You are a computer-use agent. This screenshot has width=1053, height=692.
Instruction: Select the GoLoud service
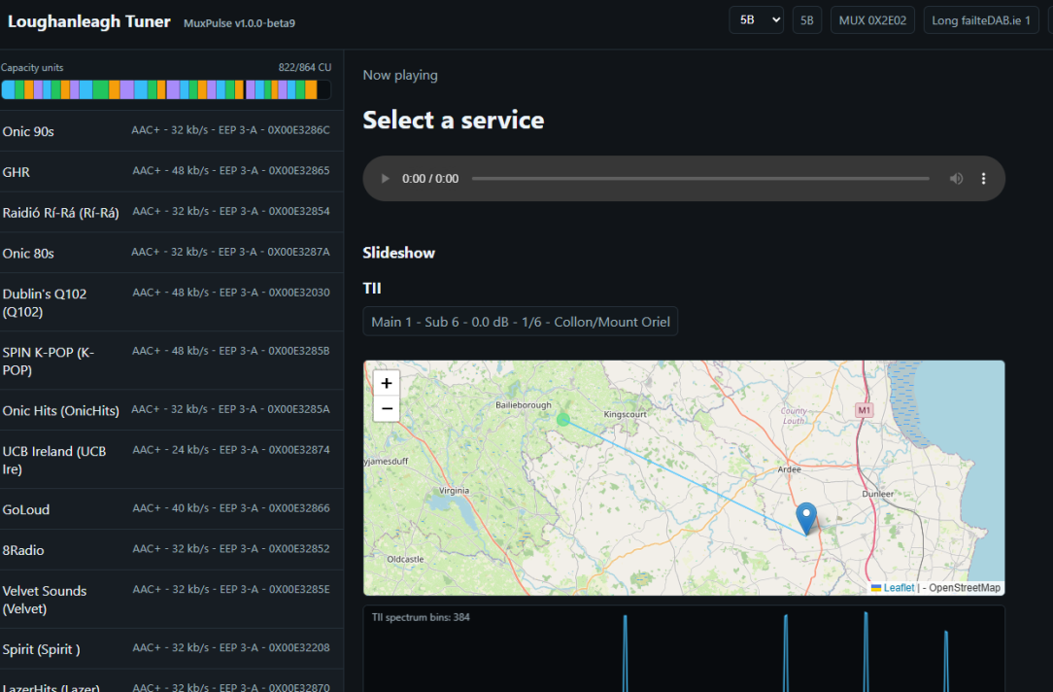point(172,509)
